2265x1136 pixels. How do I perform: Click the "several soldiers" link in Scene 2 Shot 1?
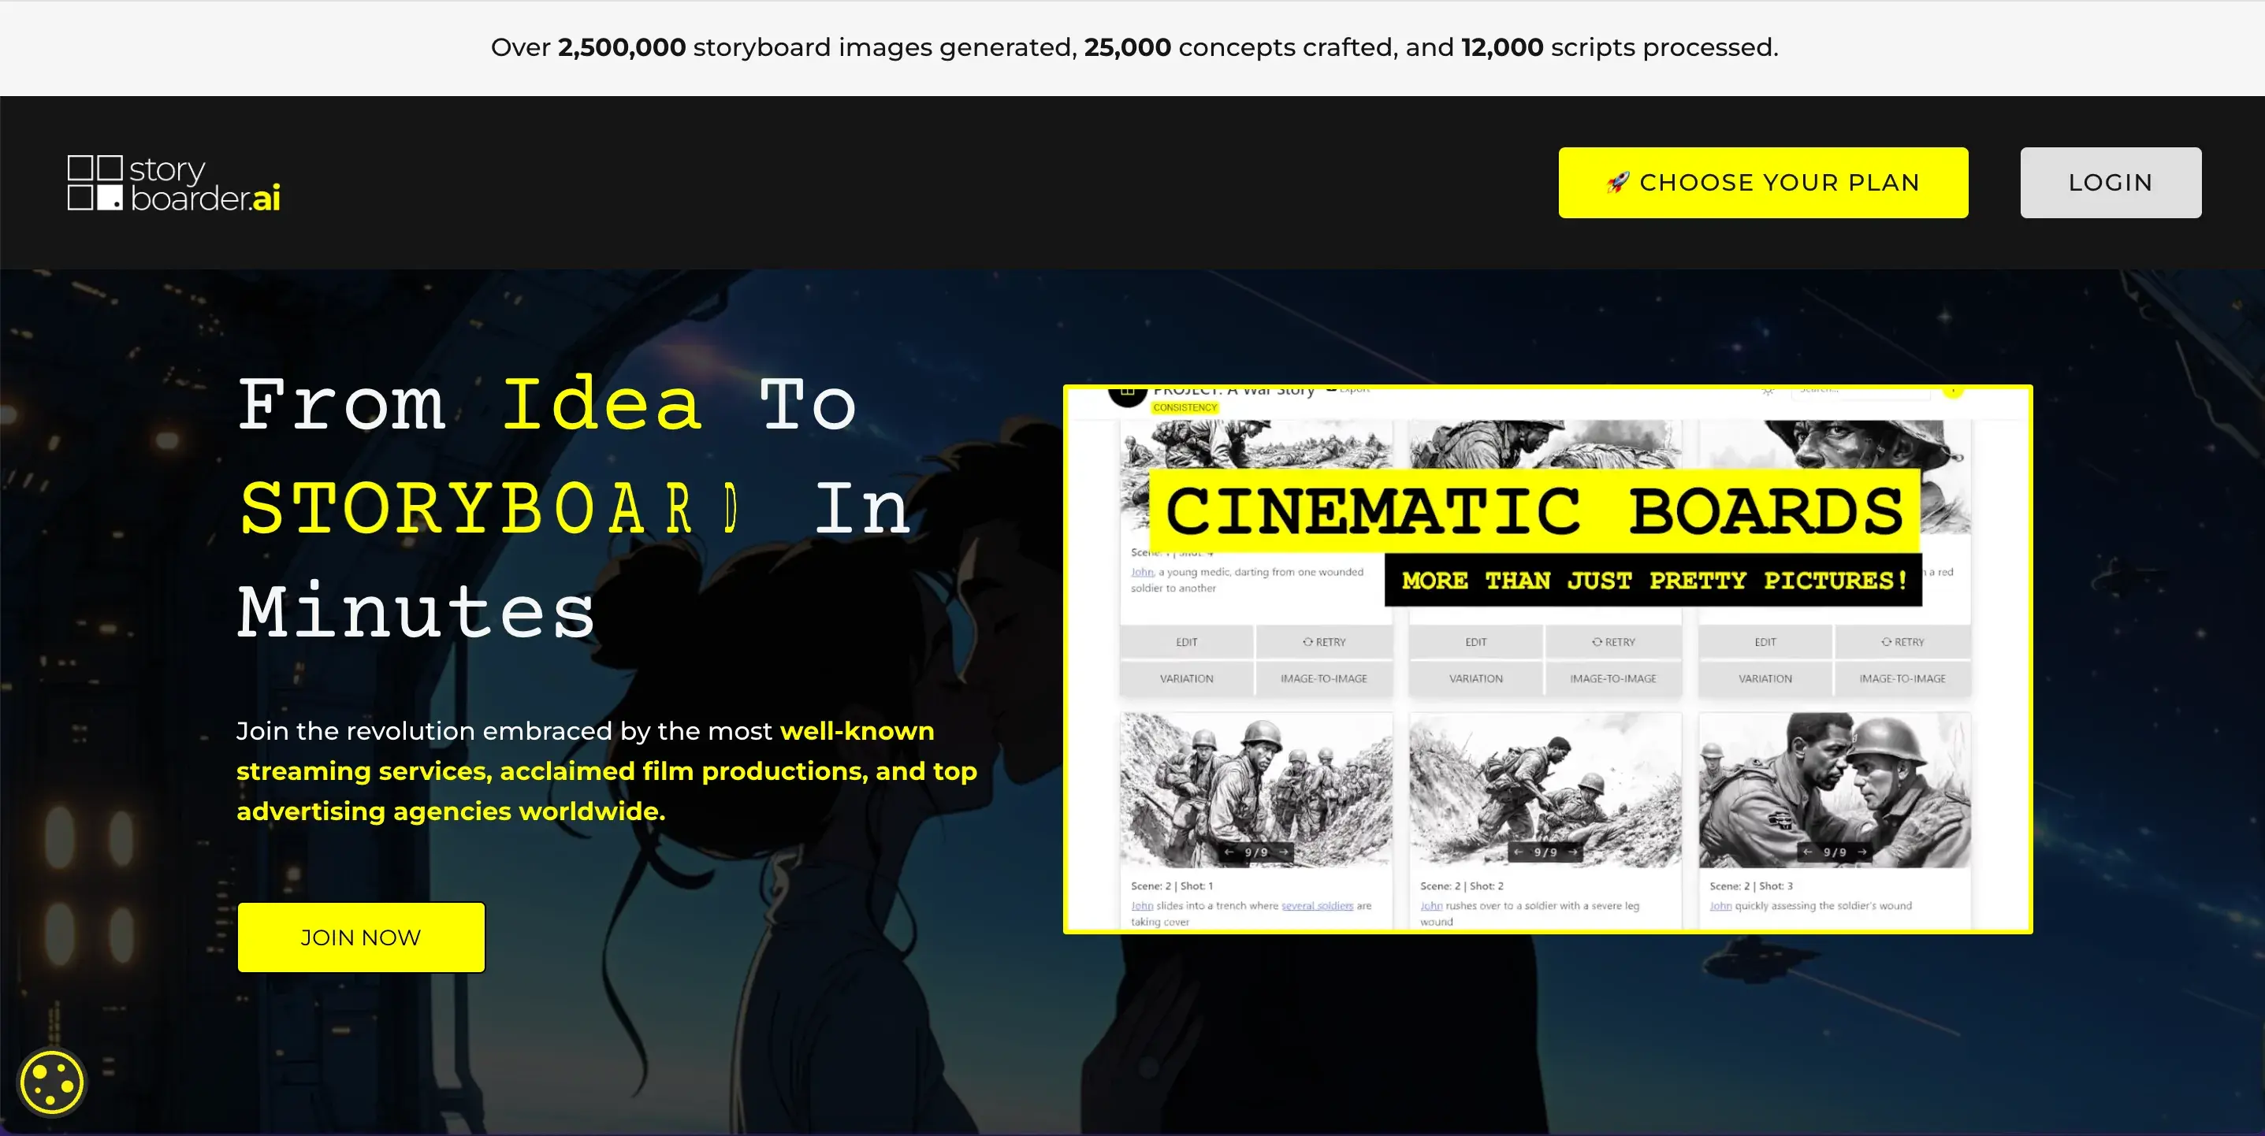(1317, 906)
